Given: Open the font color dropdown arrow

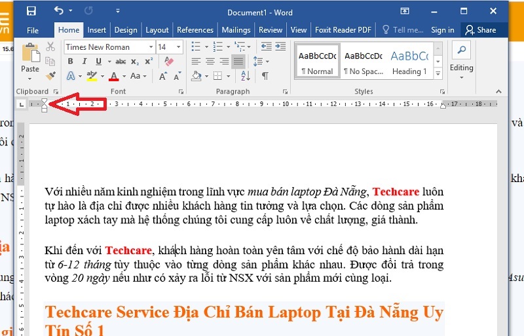Looking at the screenshot, I should tap(124, 76).
